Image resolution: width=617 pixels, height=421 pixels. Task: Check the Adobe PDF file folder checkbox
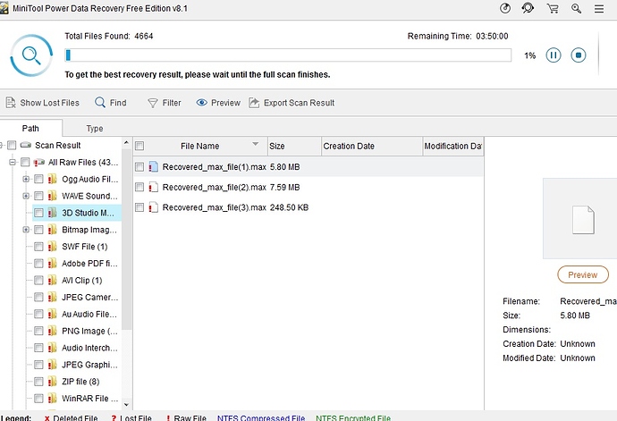coord(38,264)
